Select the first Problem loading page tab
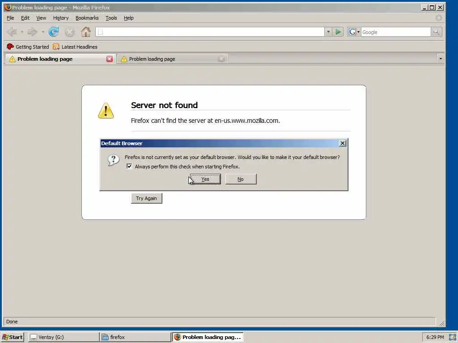Screen dimensions: 458x343 (x=60, y=59)
